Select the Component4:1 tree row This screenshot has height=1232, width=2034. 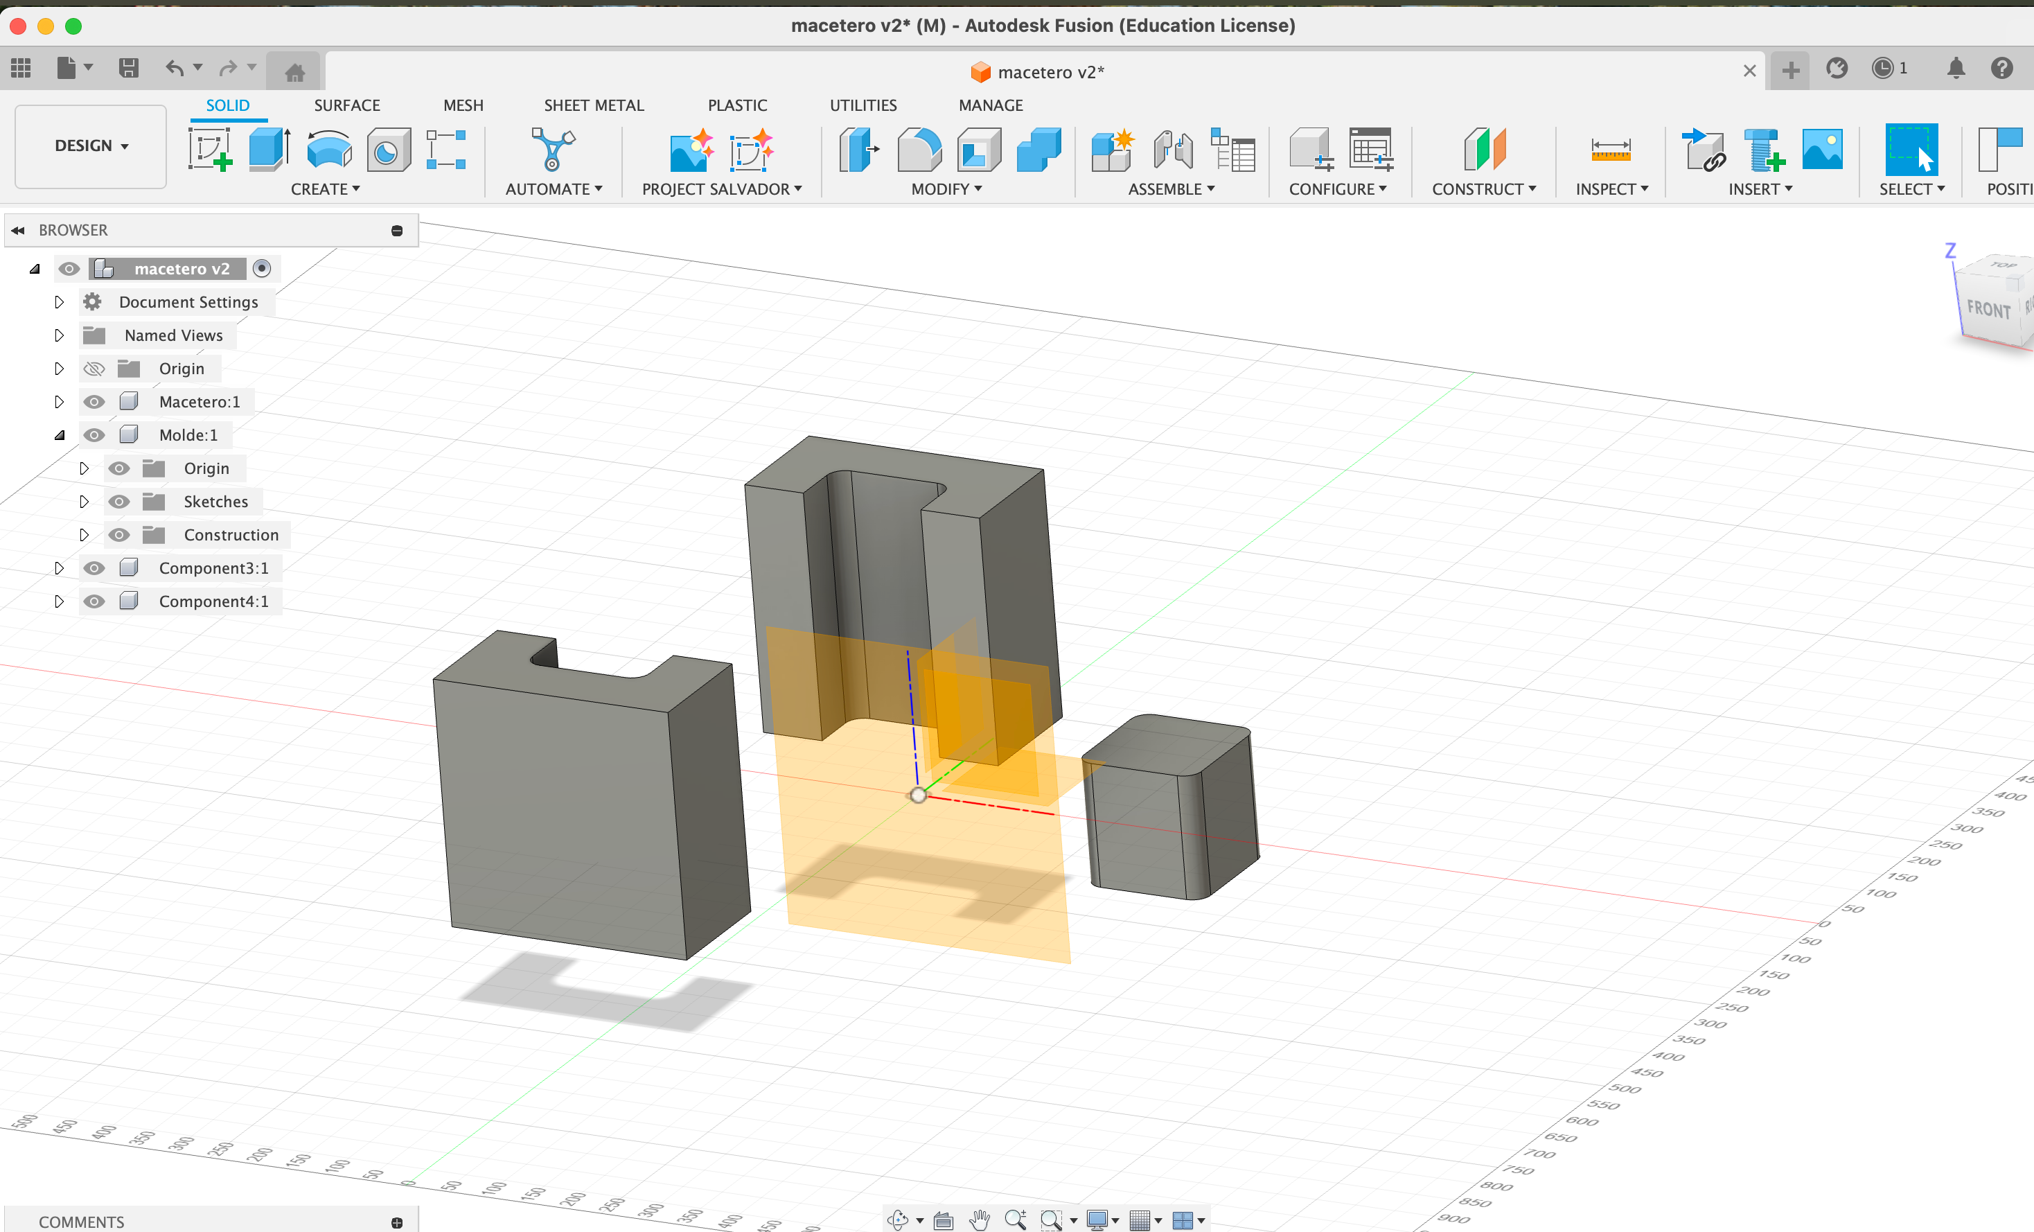214,601
